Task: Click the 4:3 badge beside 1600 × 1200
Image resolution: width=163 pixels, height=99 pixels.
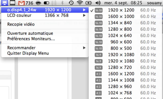Action: point(98,74)
